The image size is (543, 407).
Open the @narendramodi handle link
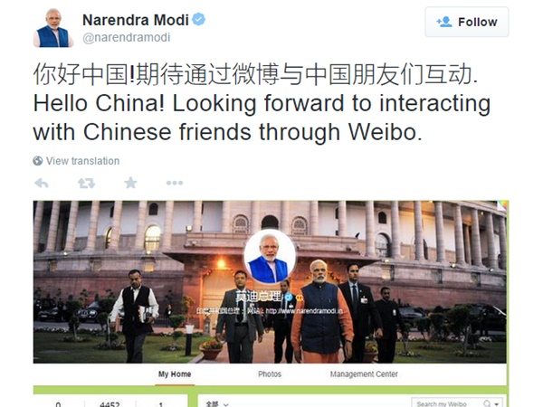click(x=127, y=37)
